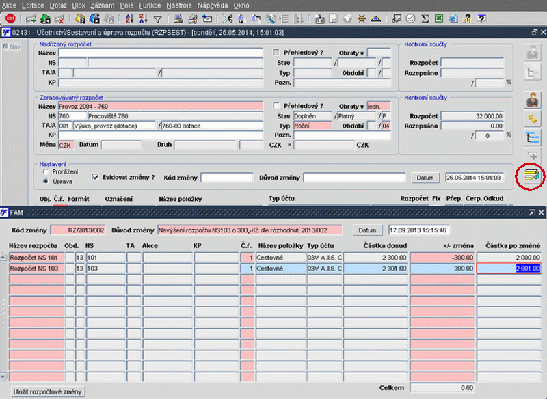Click the circled yellow budget-changes side button
Screen dimensions: 547x399
tap(531, 176)
